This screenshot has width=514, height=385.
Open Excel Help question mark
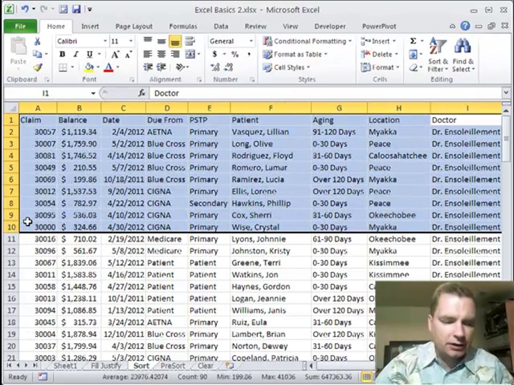tap(465, 26)
